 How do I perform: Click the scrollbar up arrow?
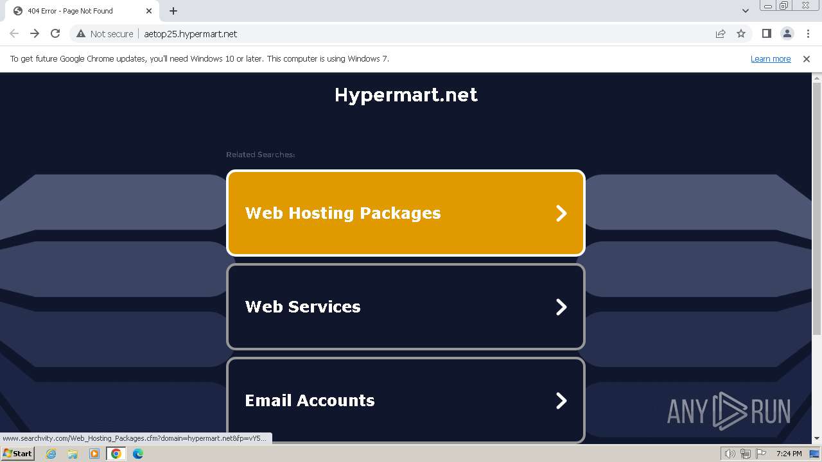(817, 78)
